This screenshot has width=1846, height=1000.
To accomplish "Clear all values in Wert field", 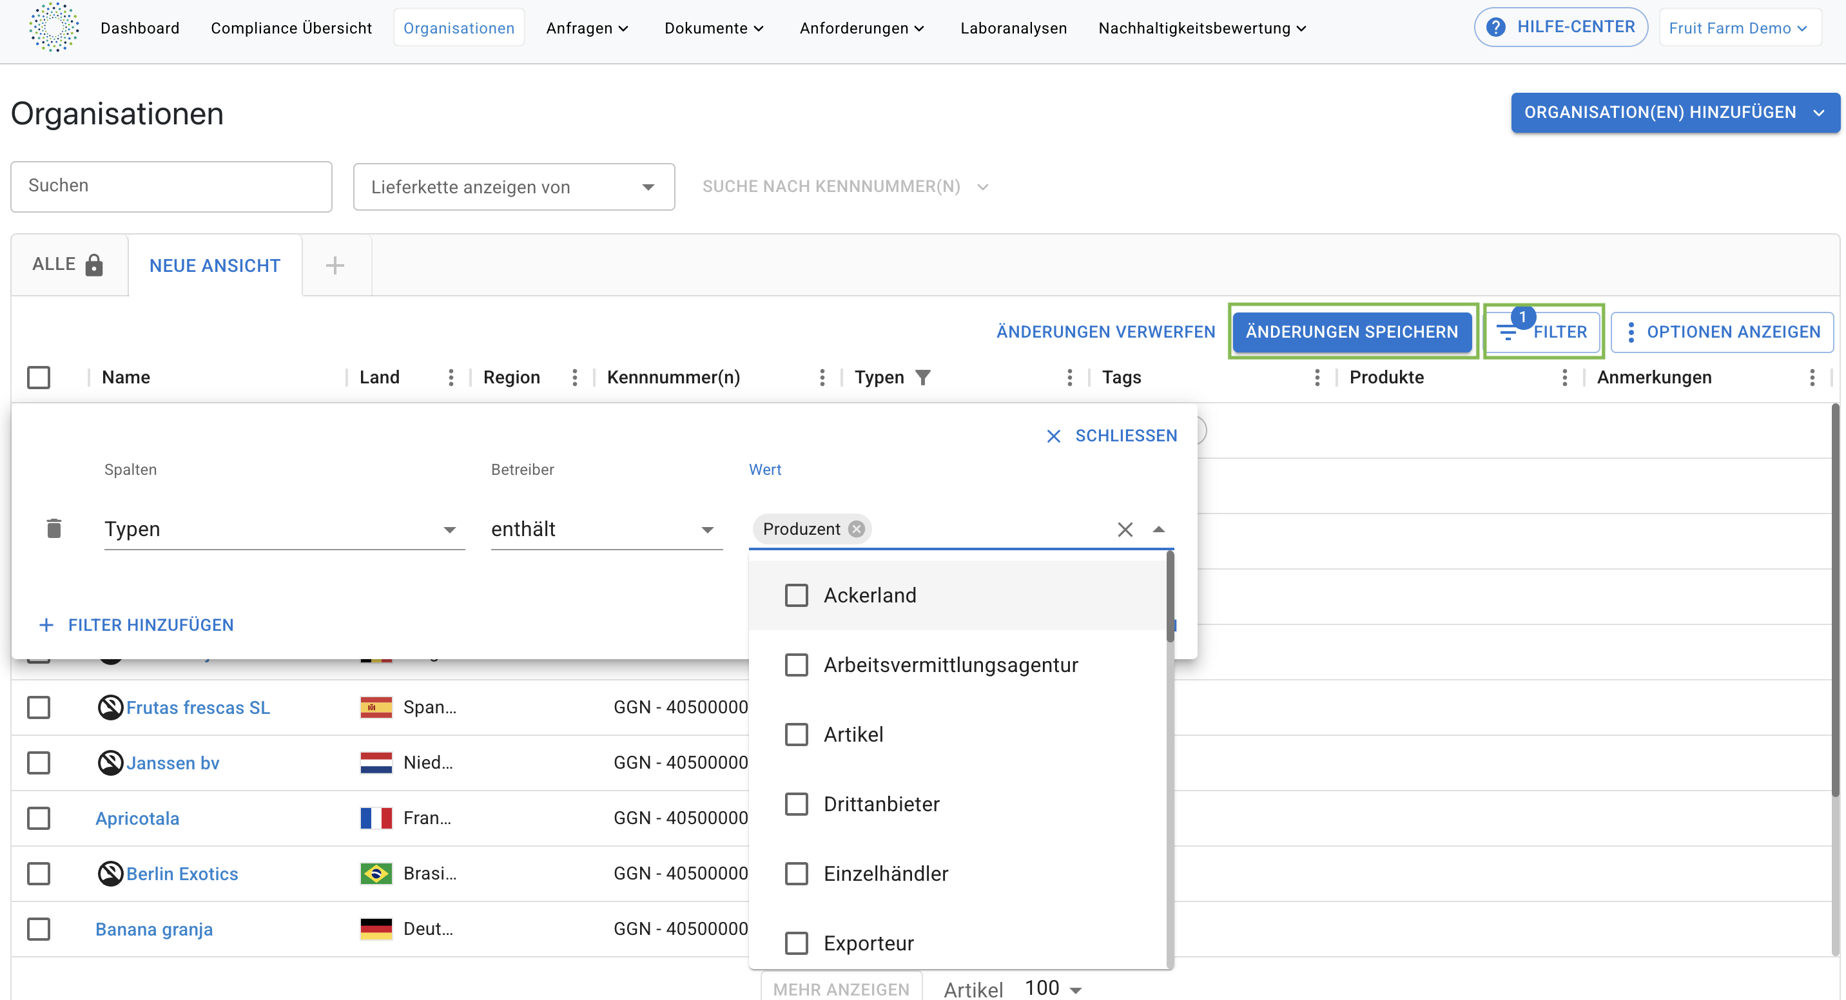I will point(1125,530).
